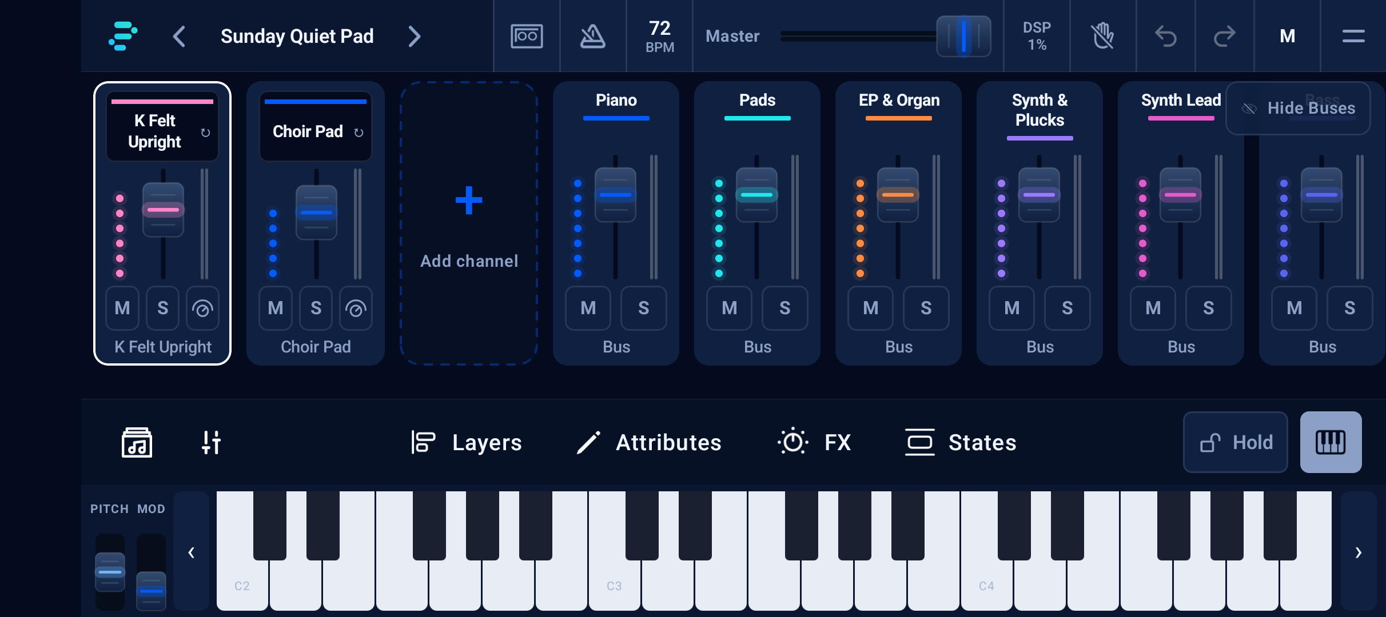Screen dimensions: 1386x617
Task: Mute the EP & Organ bus
Action: 870,308
